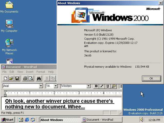Viewport: 164px width, 123px height.
Task: Click inside the Arial font name field
Action: [21, 86]
